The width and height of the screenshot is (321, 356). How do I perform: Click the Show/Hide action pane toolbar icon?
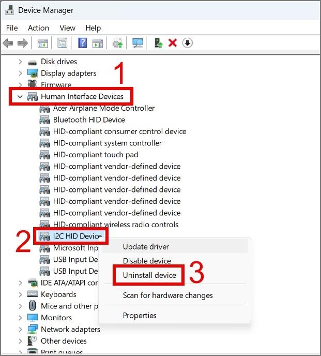point(98,43)
